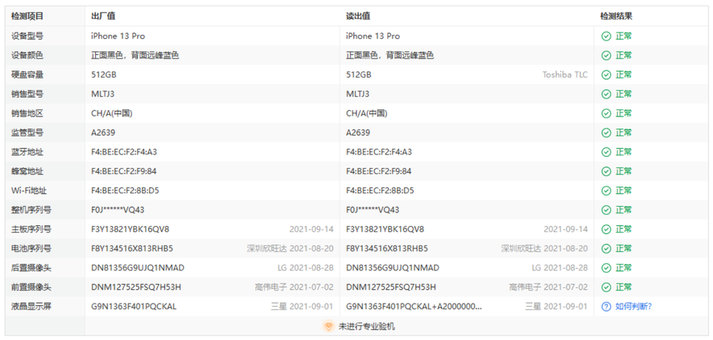Click F4:BE:EC:F2:F9:84 in the 读出值 column
Image resolution: width=713 pixels, height=340 pixels.
point(379,172)
